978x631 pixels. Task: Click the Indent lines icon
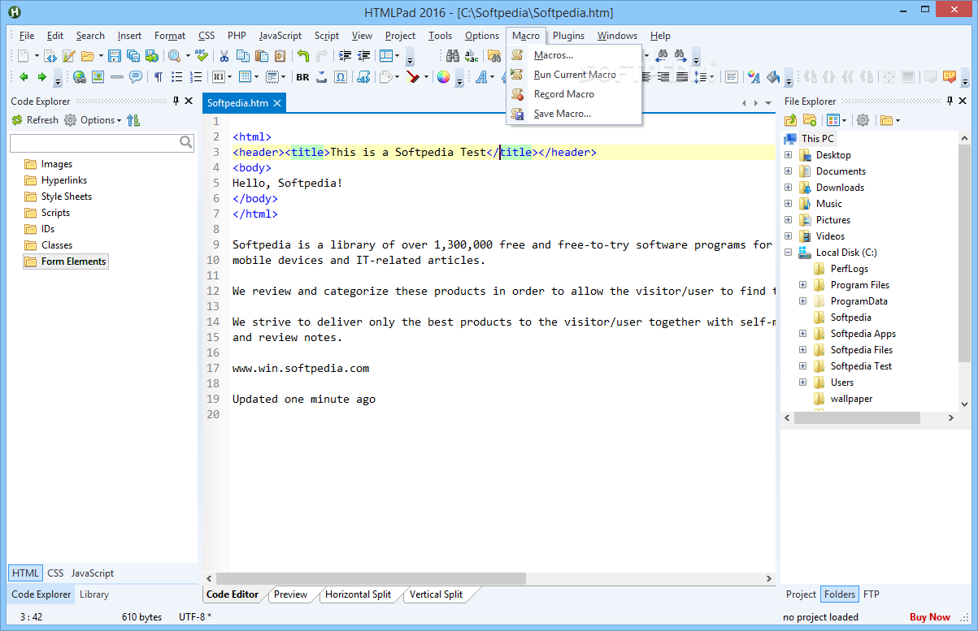345,56
